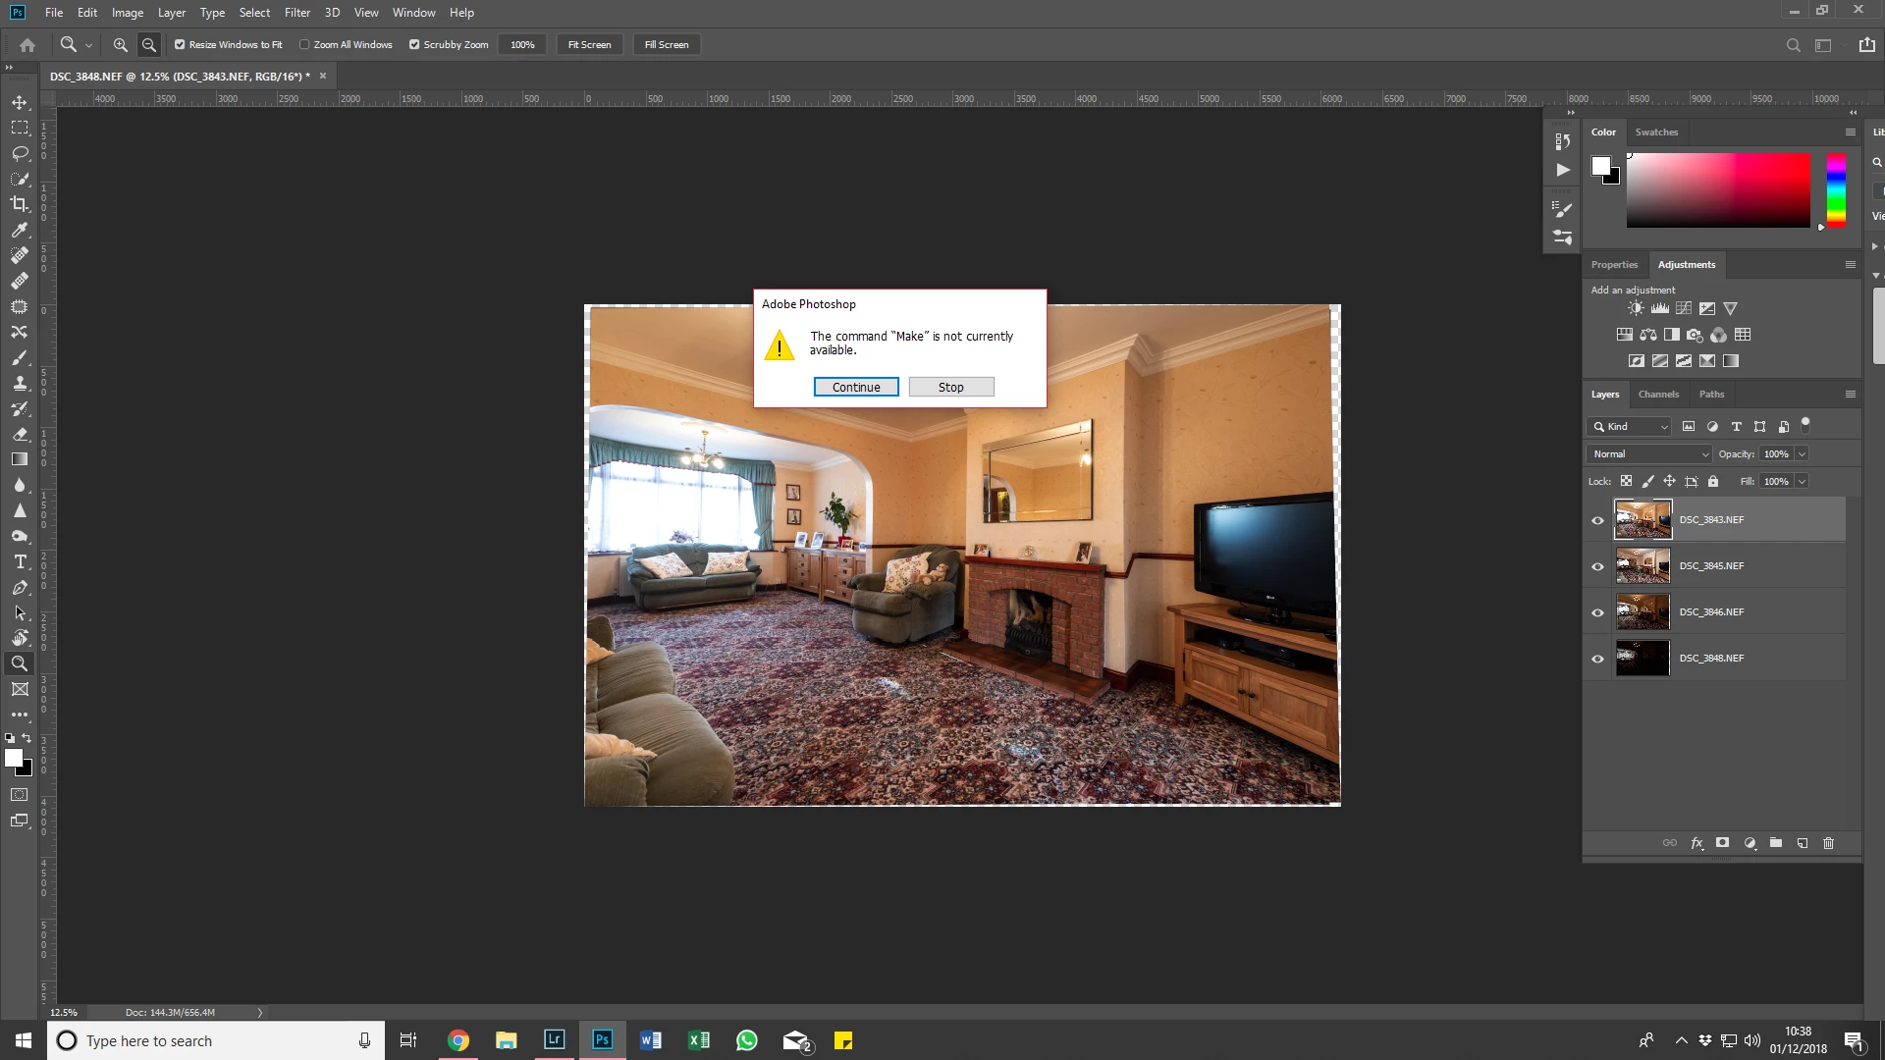Screen dimensions: 1885x1060
Task: Hide the DSC_3845.NEF layer
Action: (x=1597, y=566)
